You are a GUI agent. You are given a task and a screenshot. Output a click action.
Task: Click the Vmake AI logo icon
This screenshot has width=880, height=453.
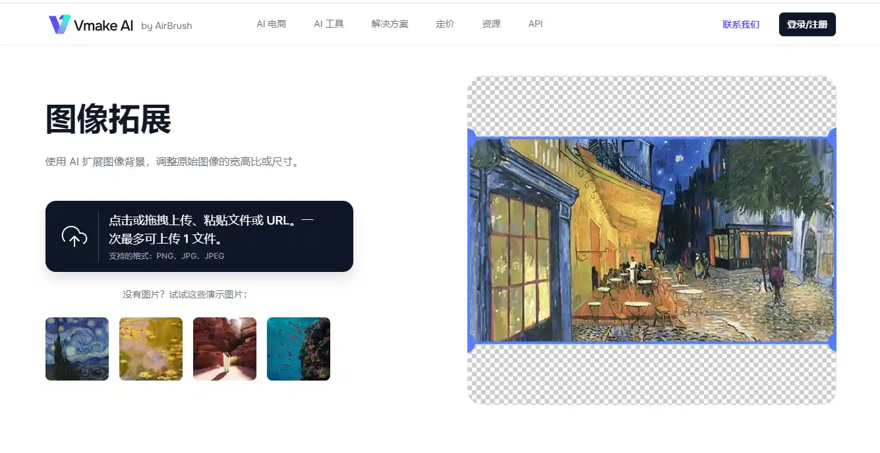(59, 24)
